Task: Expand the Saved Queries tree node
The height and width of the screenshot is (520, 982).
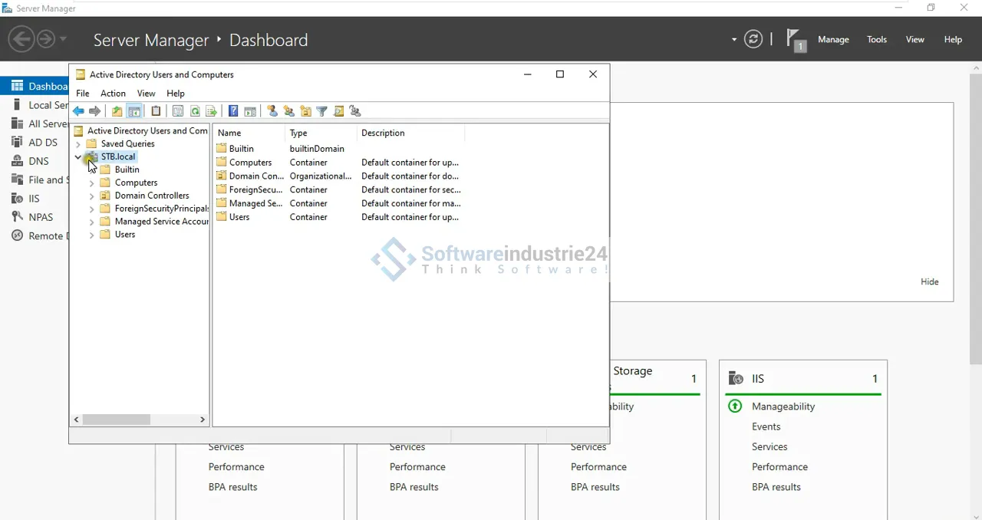Action: (78, 144)
